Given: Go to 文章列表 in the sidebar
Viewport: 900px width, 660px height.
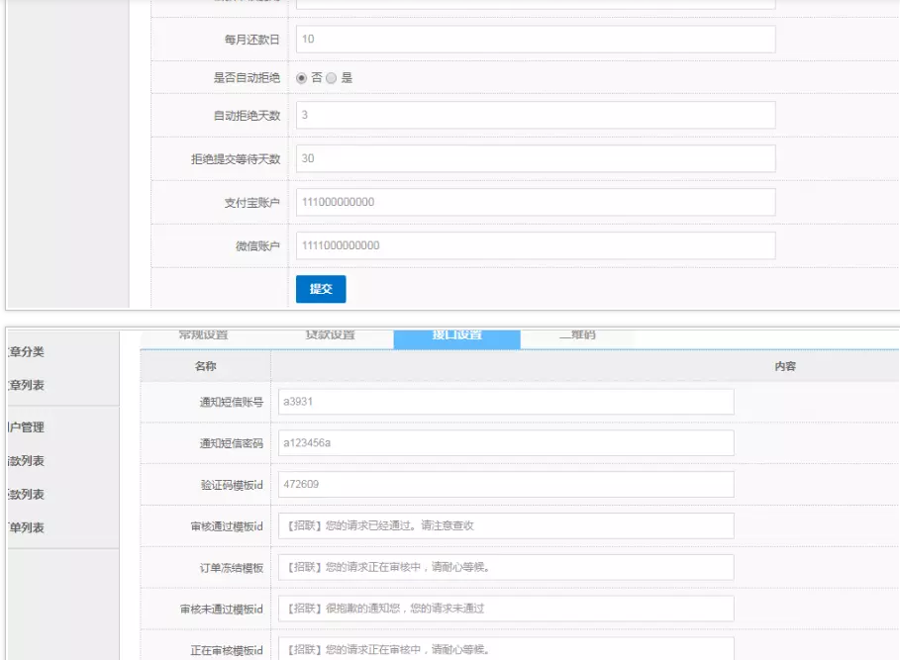Looking at the screenshot, I should tap(27, 385).
